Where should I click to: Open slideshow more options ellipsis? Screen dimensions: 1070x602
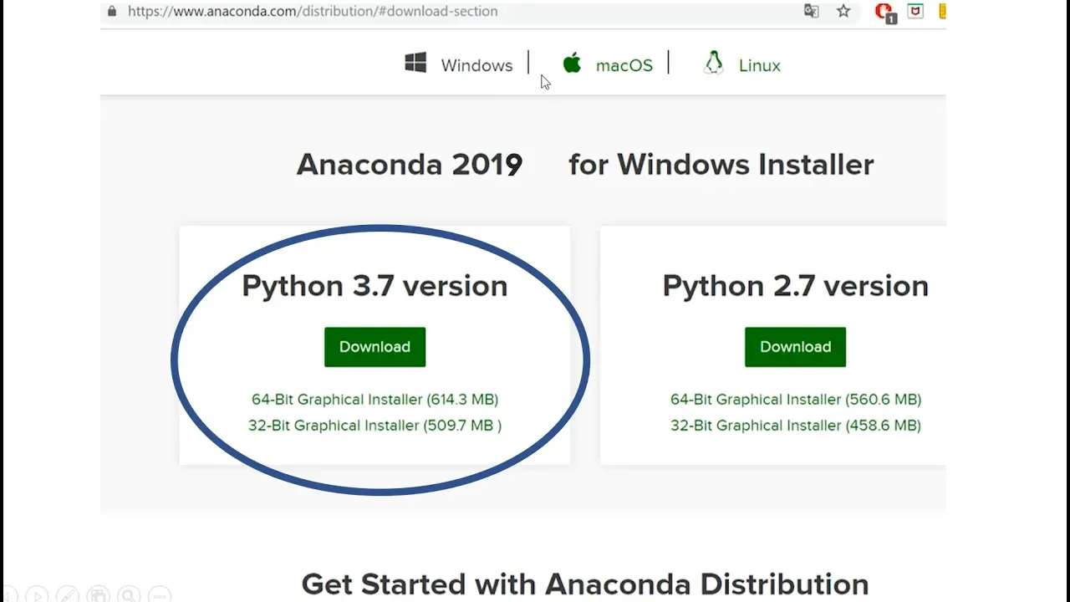(x=160, y=594)
